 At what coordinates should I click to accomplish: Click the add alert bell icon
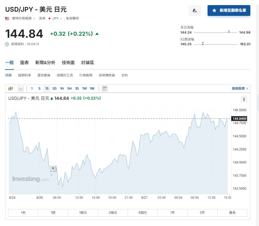click(x=195, y=10)
